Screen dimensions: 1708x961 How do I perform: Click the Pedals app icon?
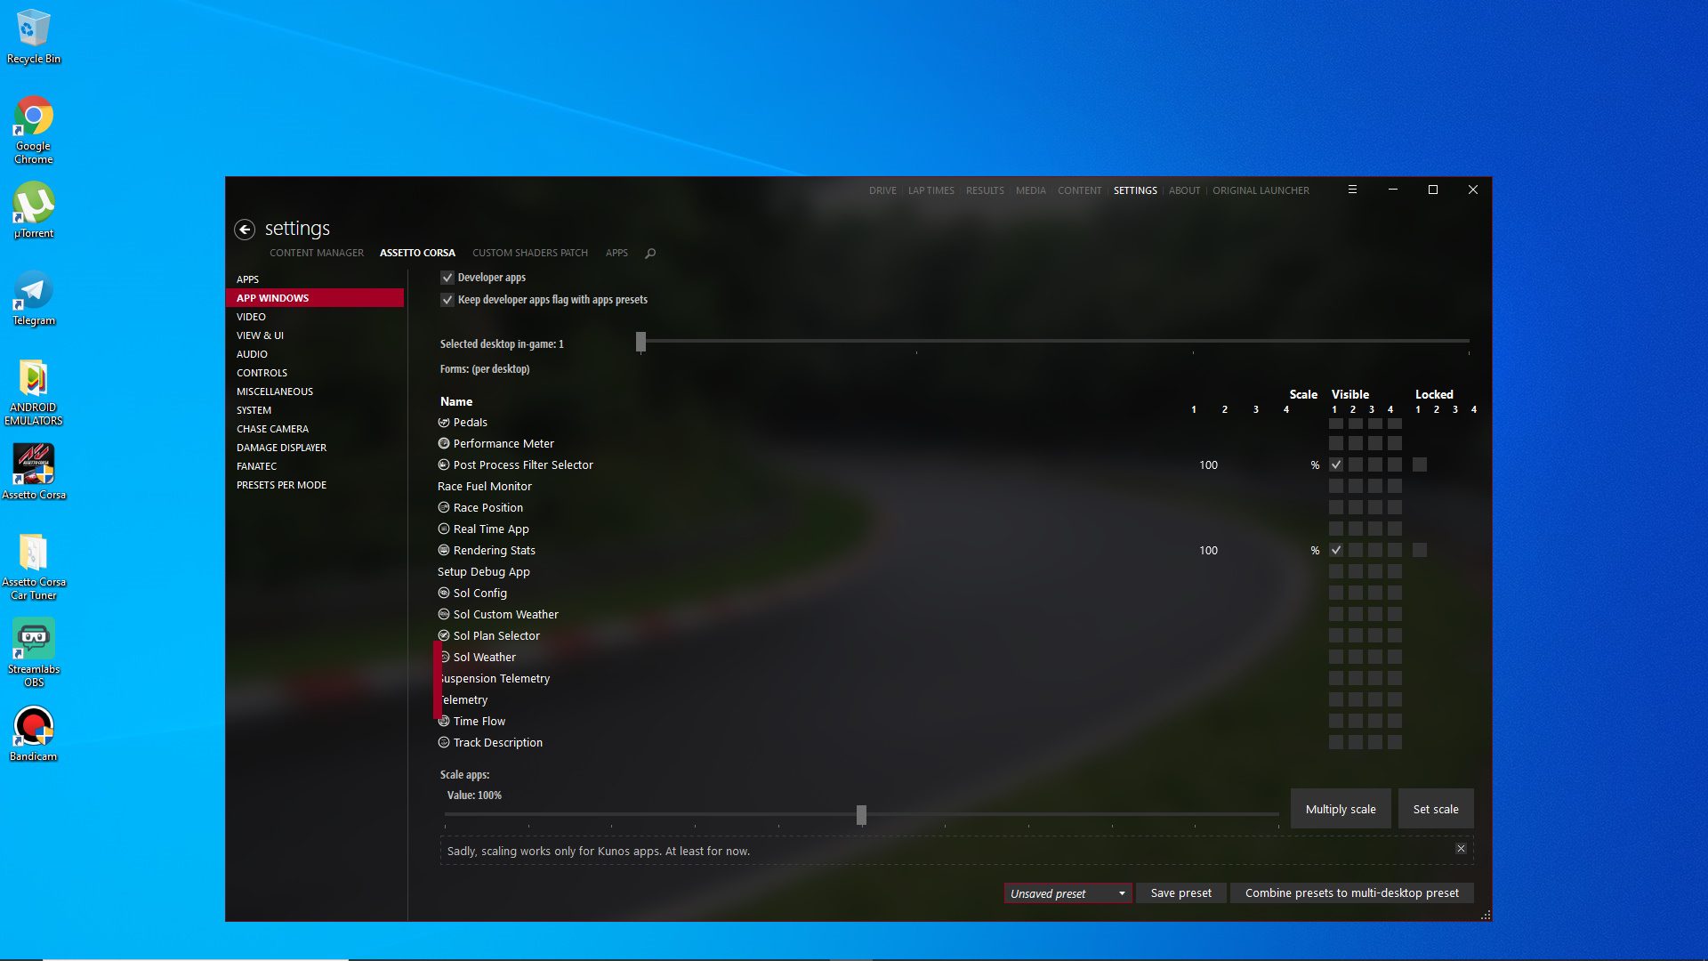pyautogui.click(x=444, y=423)
